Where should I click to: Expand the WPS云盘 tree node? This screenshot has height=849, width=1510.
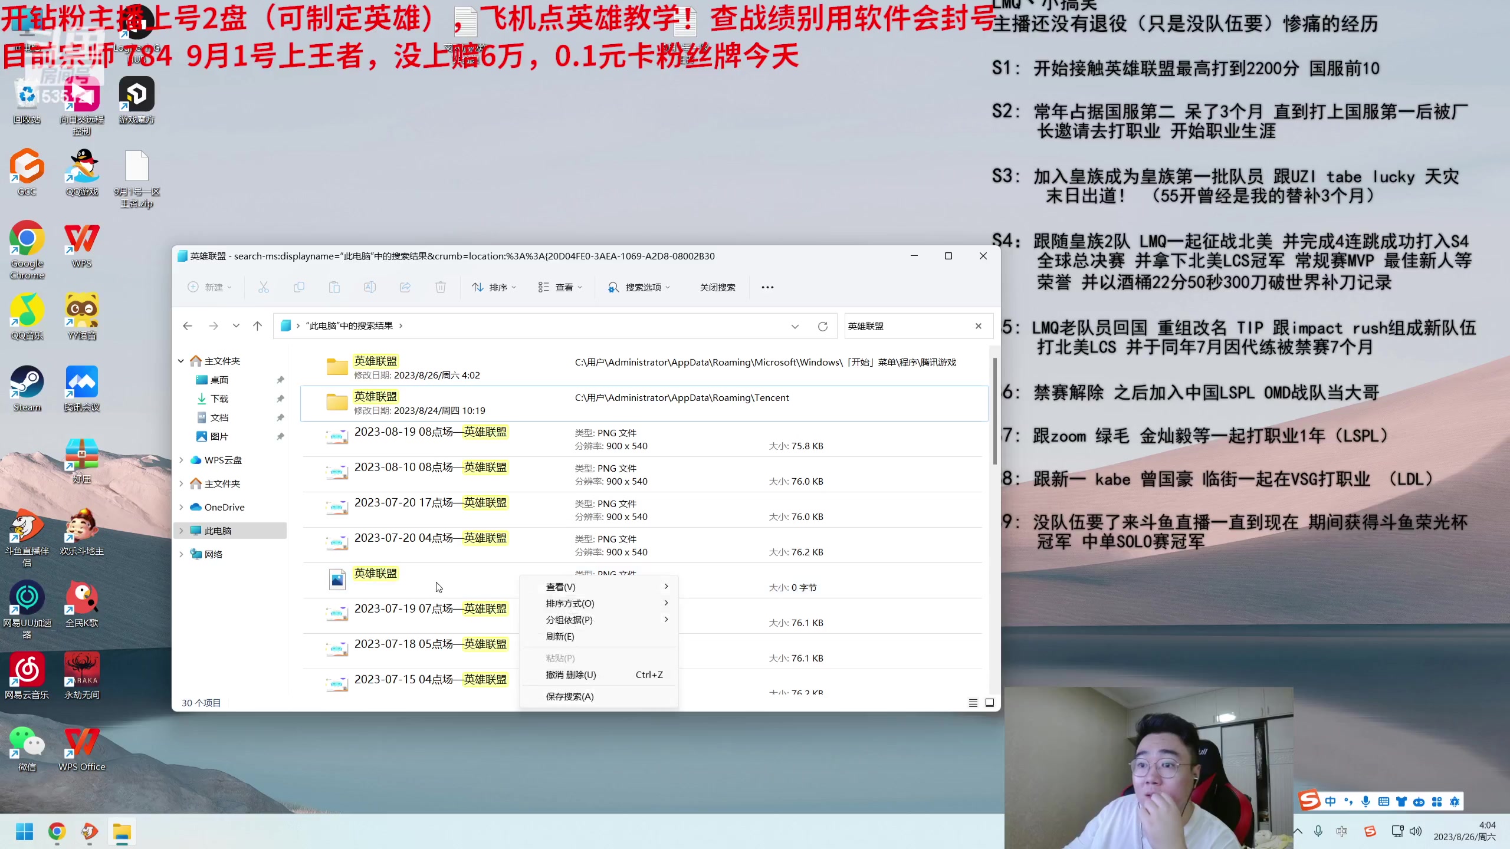181,460
